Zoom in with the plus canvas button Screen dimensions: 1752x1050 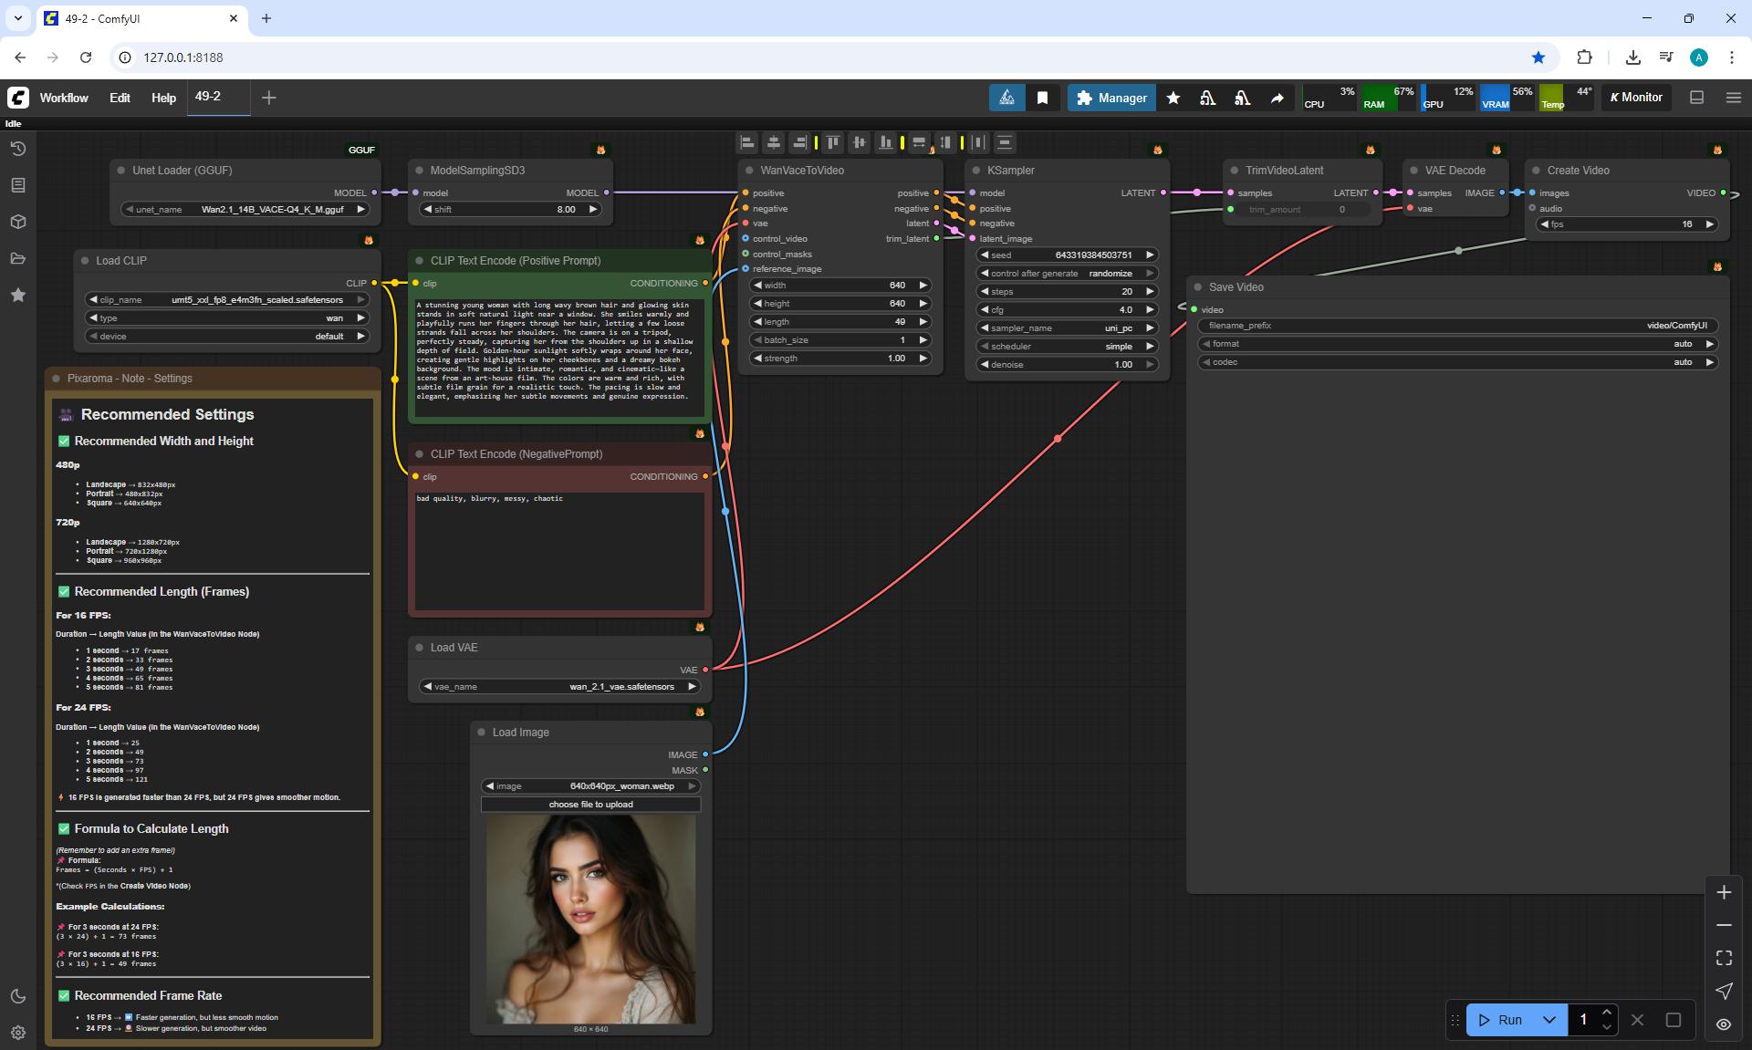coord(1724,892)
